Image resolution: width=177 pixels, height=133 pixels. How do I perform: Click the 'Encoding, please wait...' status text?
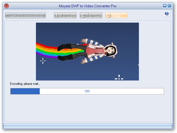[x=25, y=84]
